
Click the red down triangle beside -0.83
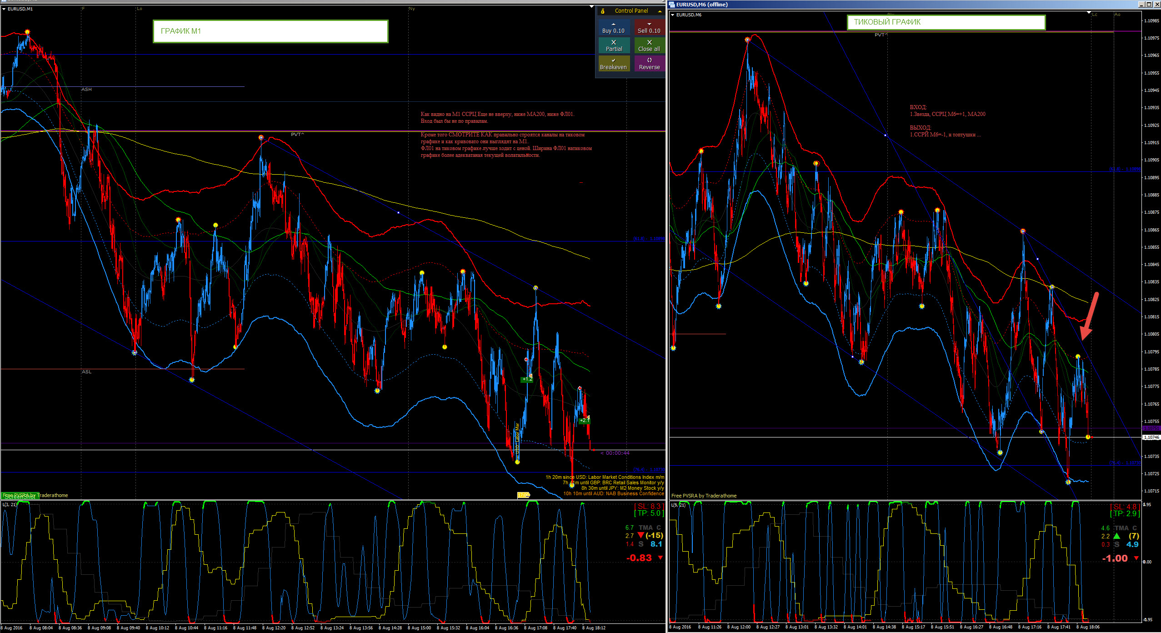tap(661, 558)
